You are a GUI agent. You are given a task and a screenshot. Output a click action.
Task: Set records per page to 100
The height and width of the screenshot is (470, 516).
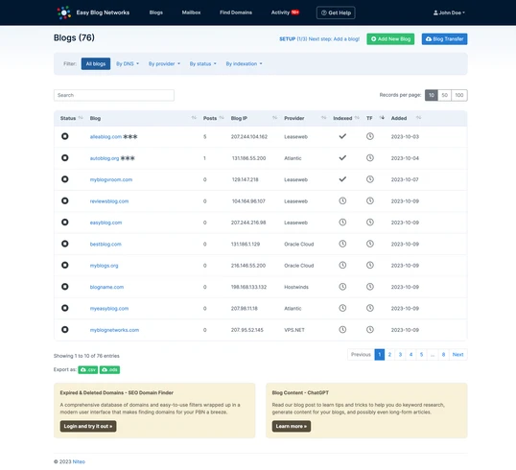tap(459, 95)
